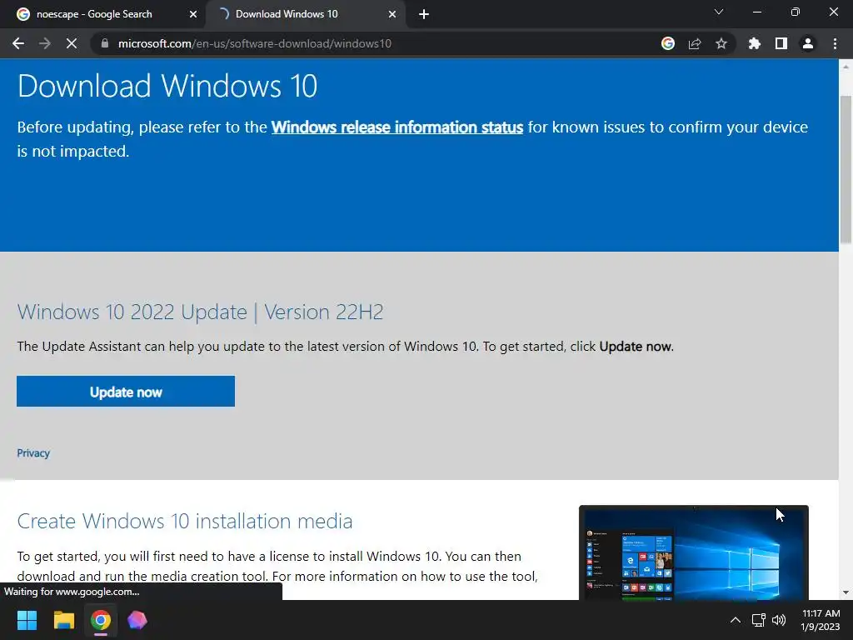The image size is (853, 640).
Task: Open a new tab
Action: (424, 14)
